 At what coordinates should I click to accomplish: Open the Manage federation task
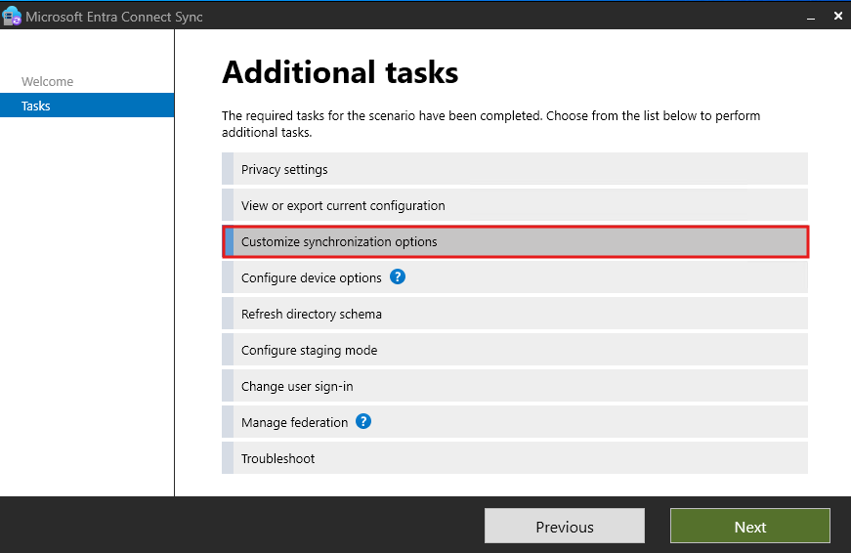point(515,422)
